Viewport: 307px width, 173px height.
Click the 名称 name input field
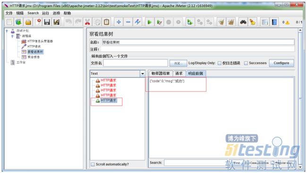click(x=198, y=42)
